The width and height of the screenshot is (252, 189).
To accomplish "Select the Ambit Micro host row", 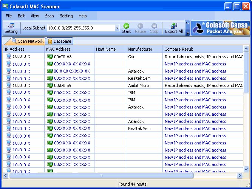I will coord(113,85).
